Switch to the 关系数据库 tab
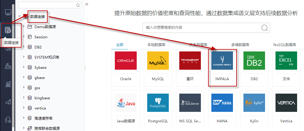Screen dimensions: 304x131 point(198,45)
